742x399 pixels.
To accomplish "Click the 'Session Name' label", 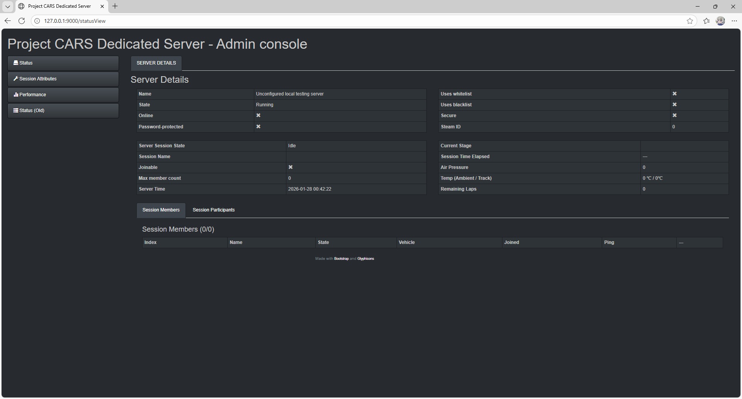I will (x=155, y=157).
